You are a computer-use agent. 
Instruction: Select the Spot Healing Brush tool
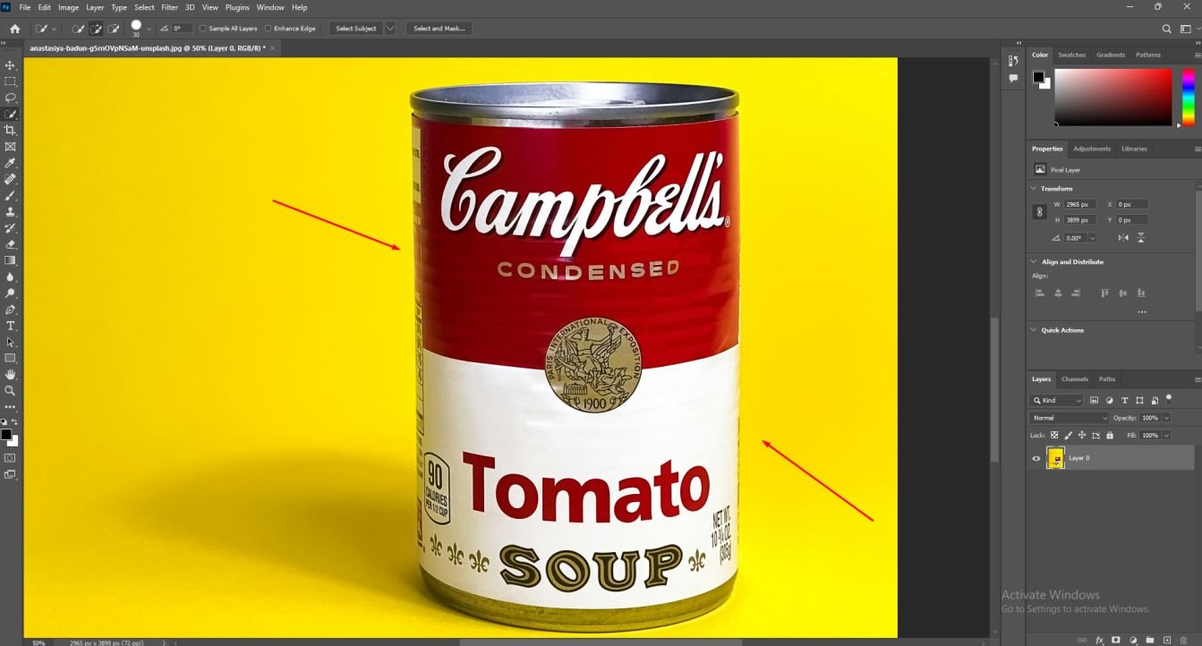(x=11, y=179)
